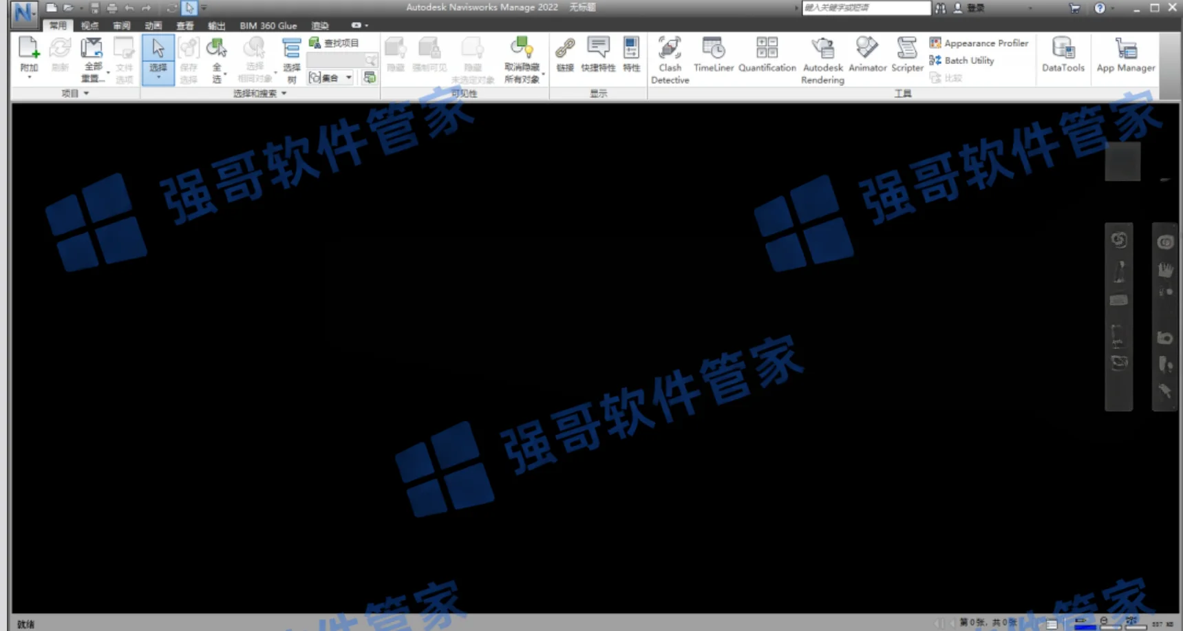
Task: Open the 特性 (Properties) panel
Action: 631,54
